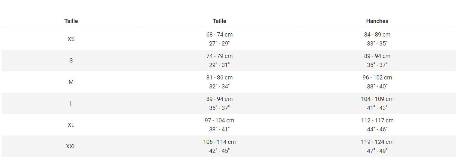The height and width of the screenshot is (165, 467).
Task: Click the M size label
Action: (x=71, y=82)
